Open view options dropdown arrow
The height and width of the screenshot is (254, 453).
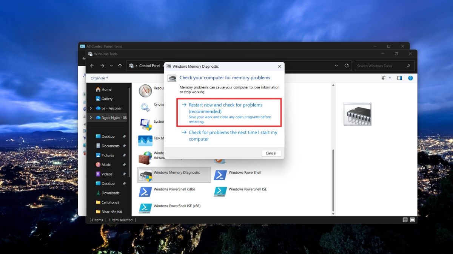(x=390, y=78)
